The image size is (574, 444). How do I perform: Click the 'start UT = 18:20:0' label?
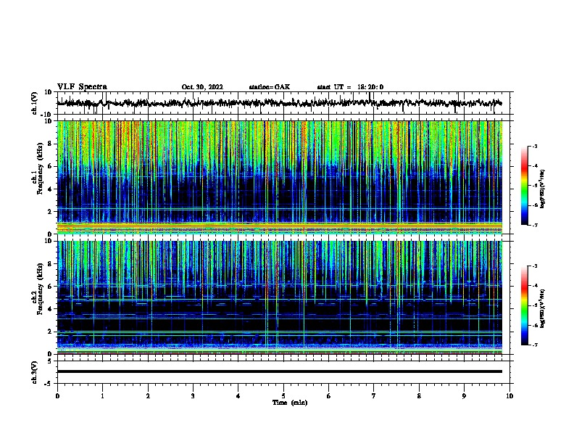click(350, 87)
